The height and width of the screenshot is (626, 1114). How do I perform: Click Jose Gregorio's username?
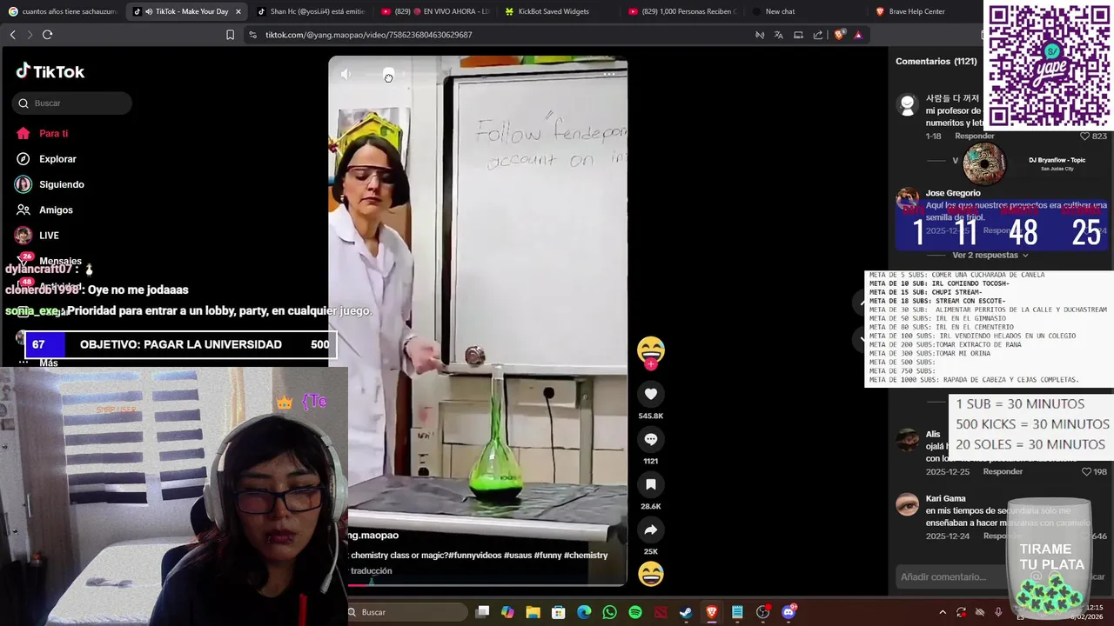953,193
